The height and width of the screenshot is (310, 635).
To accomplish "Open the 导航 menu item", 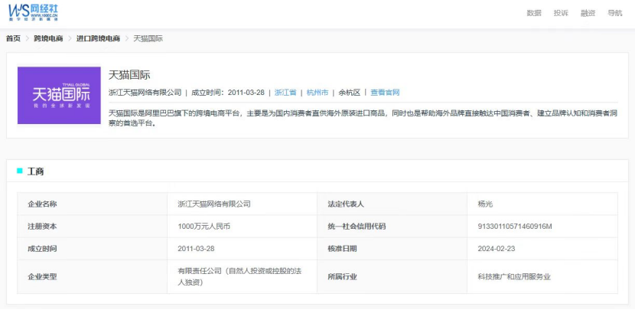I will (x=615, y=13).
